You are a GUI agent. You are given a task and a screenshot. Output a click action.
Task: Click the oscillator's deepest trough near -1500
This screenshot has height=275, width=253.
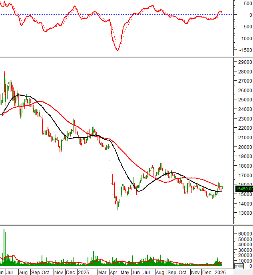[117, 50]
